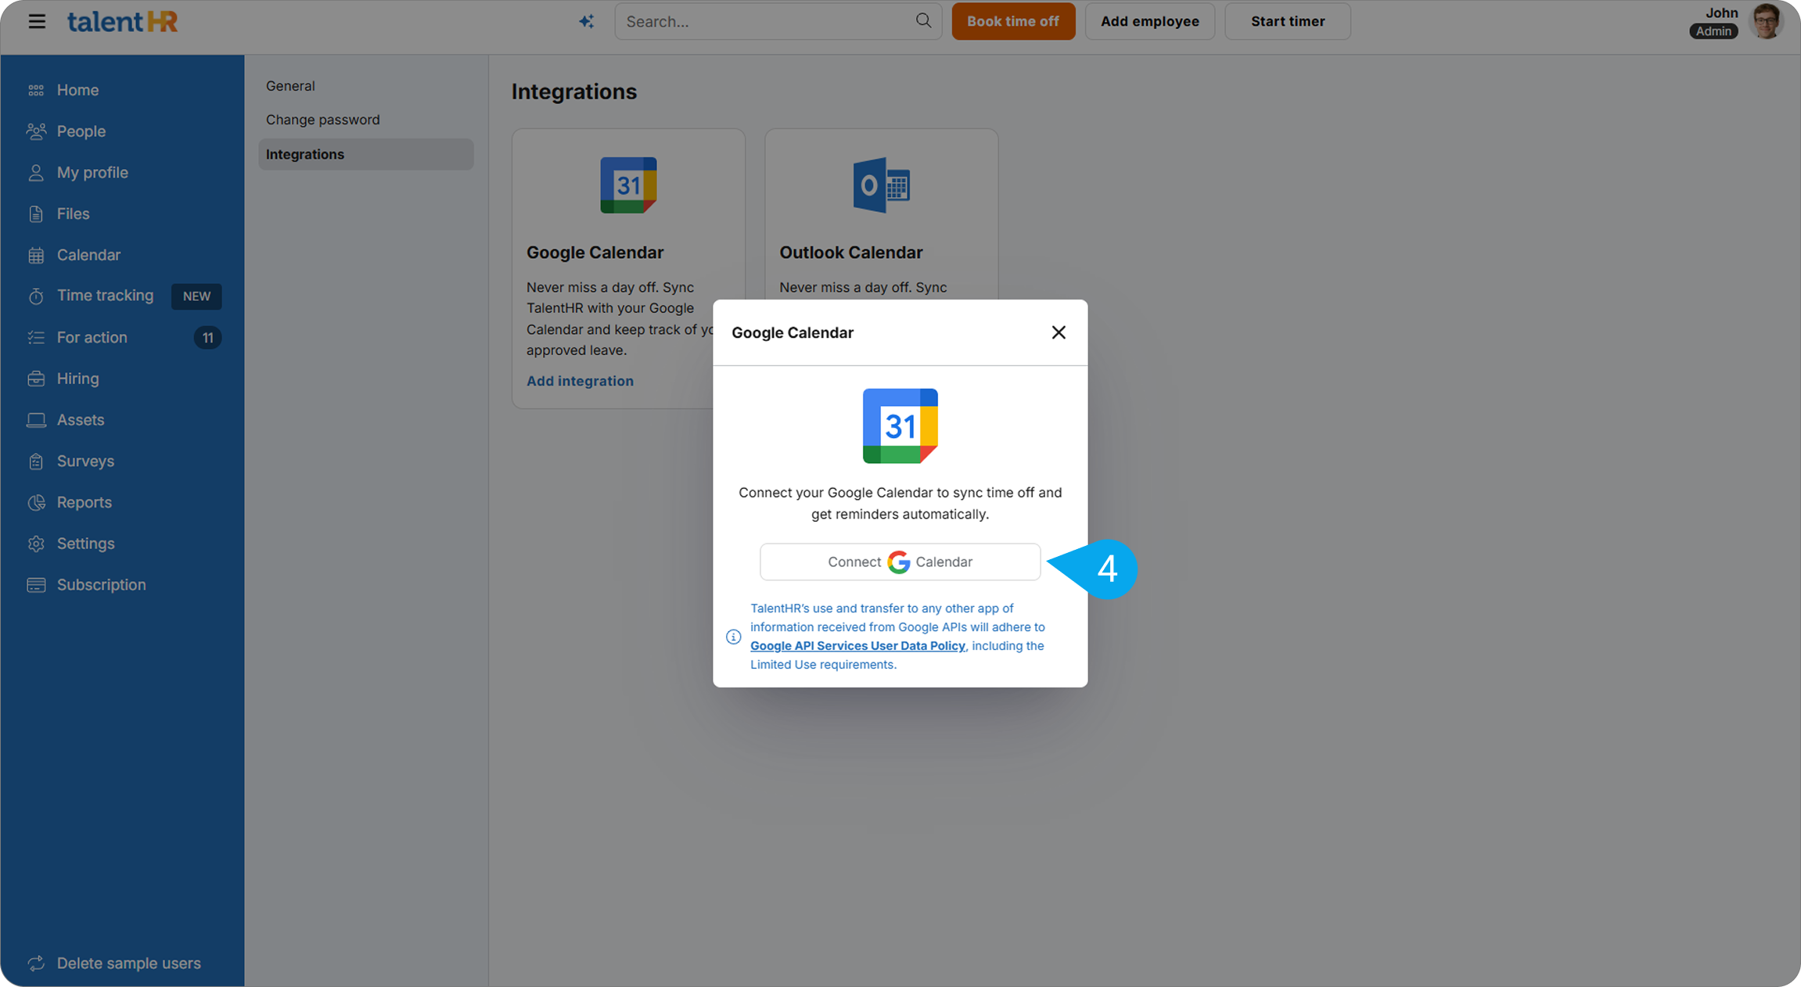
Task: Click the Calendar sidebar icon
Action: click(x=36, y=255)
